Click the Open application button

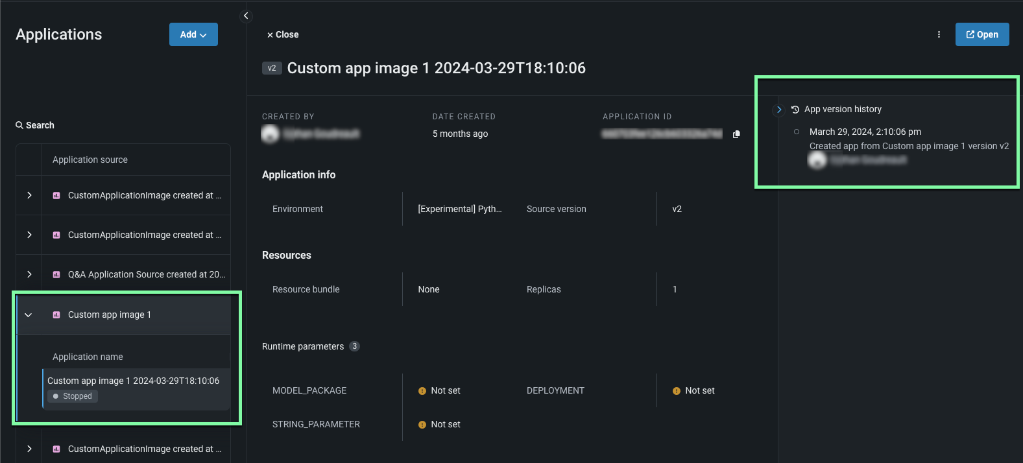[982, 34]
